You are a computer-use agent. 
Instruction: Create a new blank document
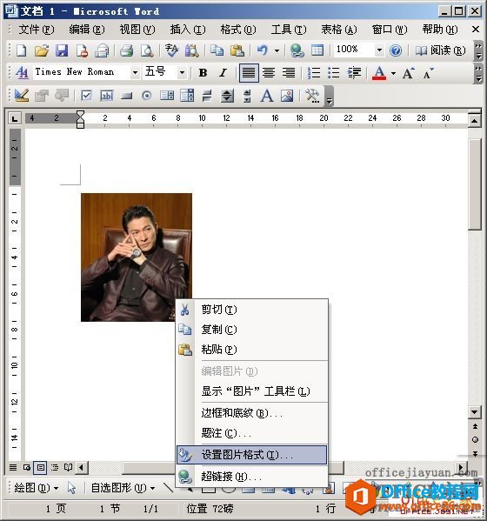click(x=22, y=50)
